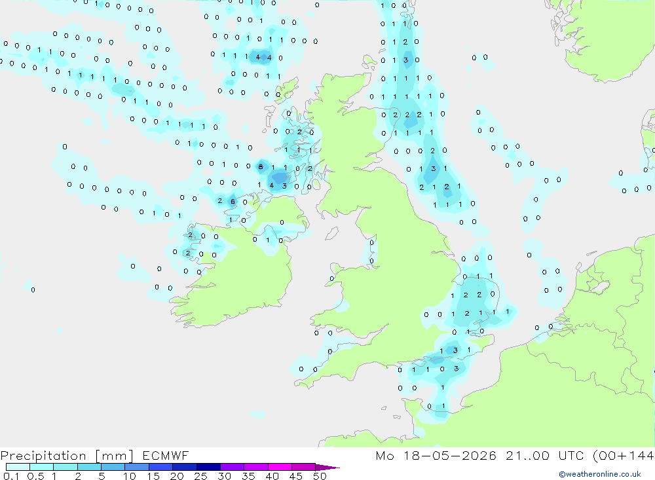Click the 1–2 mm legend color swatch
This screenshot has height=480, width=655.
pyautogui.click(x=65, y=467)
